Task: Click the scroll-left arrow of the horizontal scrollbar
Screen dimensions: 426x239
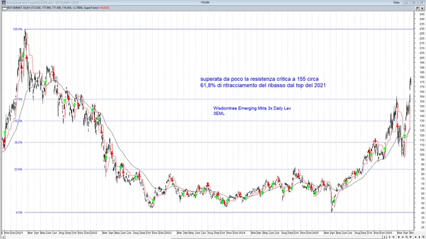Action: pyautogui.click(x=3, y=237)
